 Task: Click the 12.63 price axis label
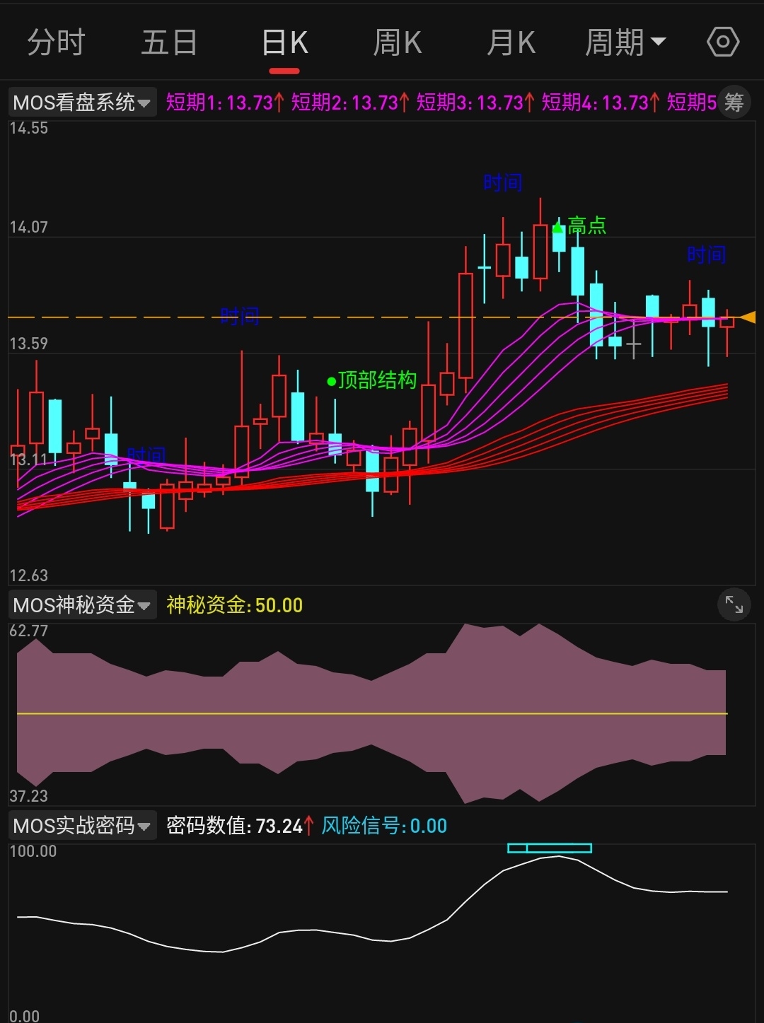[x=29, y=575]
